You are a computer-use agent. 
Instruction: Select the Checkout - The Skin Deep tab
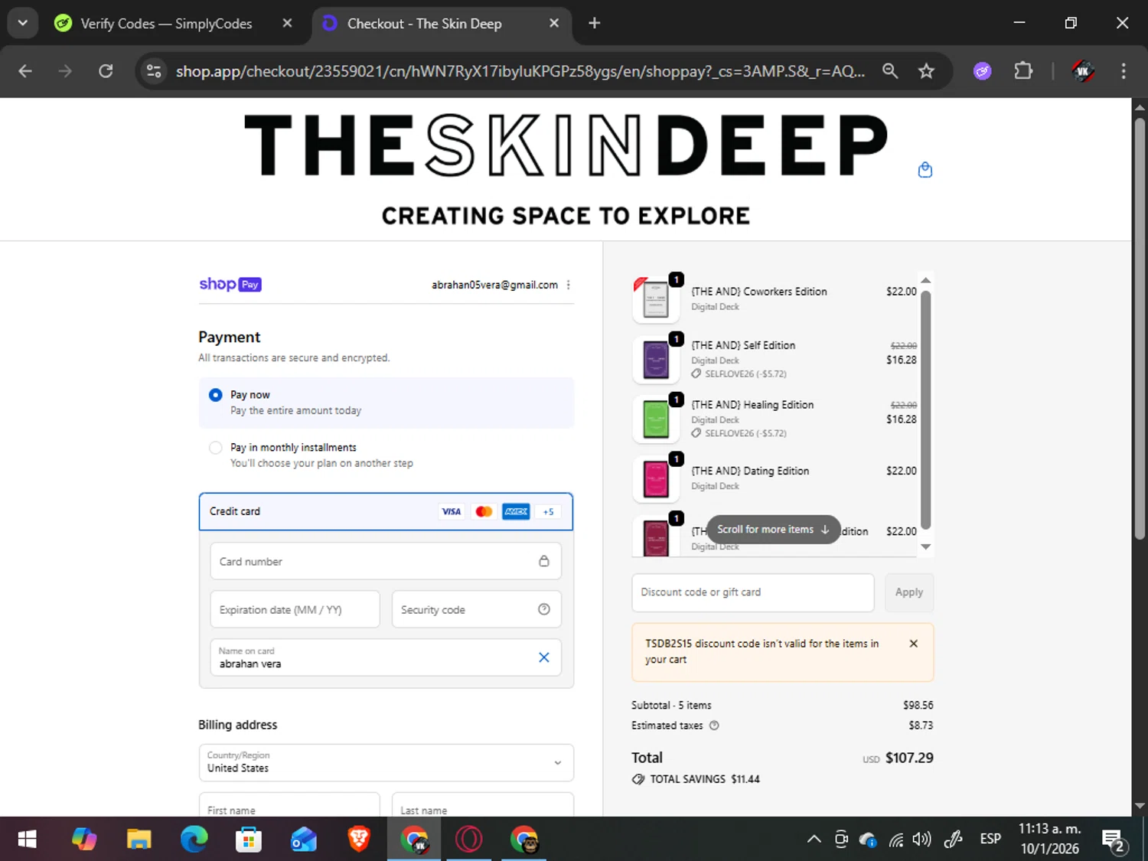pos(425,24)
